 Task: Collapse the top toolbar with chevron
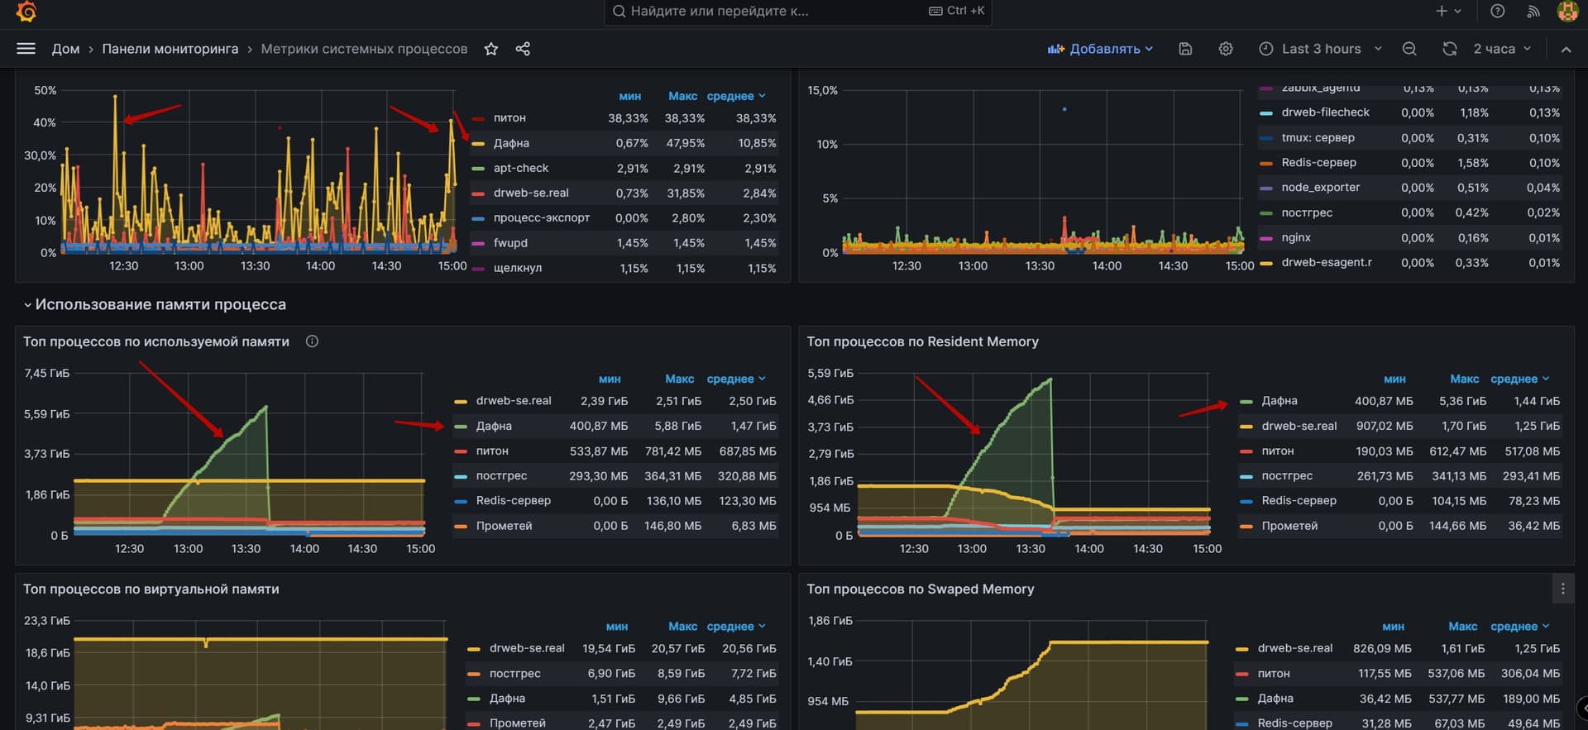coord(1566,49)
